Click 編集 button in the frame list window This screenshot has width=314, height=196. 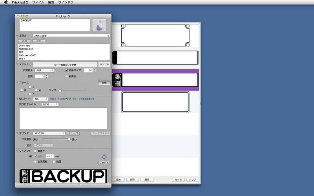pos(147,180)
